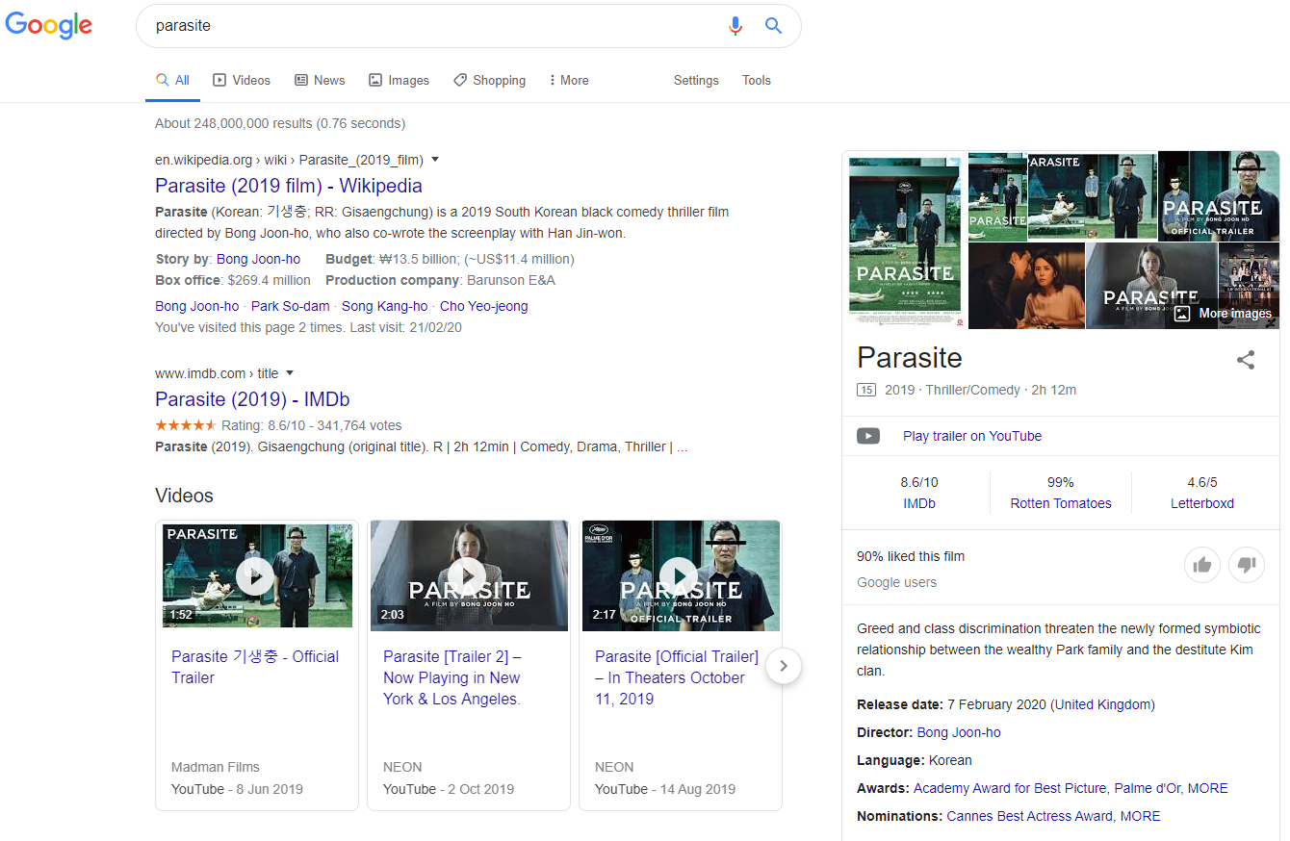Open the panel image of two women

(1027, 286)
